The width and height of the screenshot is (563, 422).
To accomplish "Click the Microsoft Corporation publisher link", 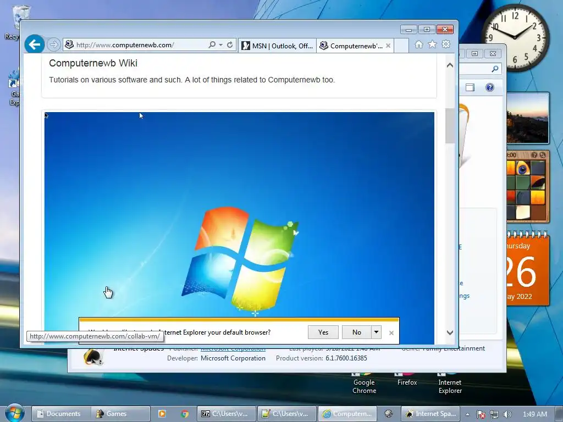I will coord(233,348).
